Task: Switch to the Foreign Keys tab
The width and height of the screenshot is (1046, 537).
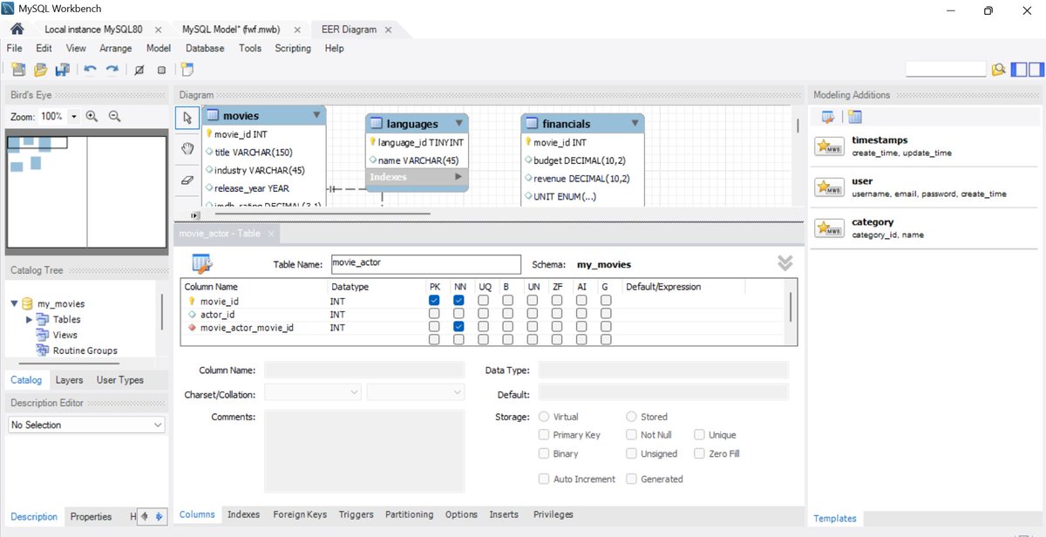Action: tap(300, 514)
